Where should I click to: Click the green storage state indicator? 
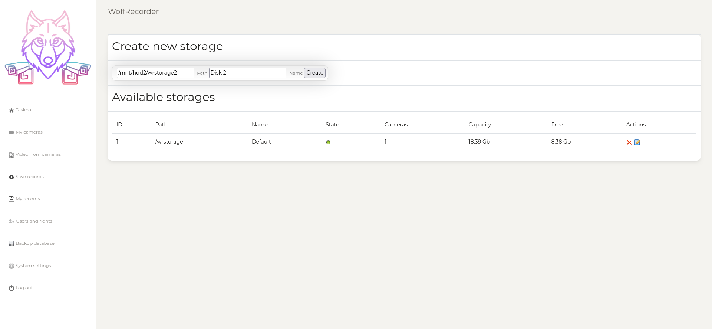[x=328, y=142]
